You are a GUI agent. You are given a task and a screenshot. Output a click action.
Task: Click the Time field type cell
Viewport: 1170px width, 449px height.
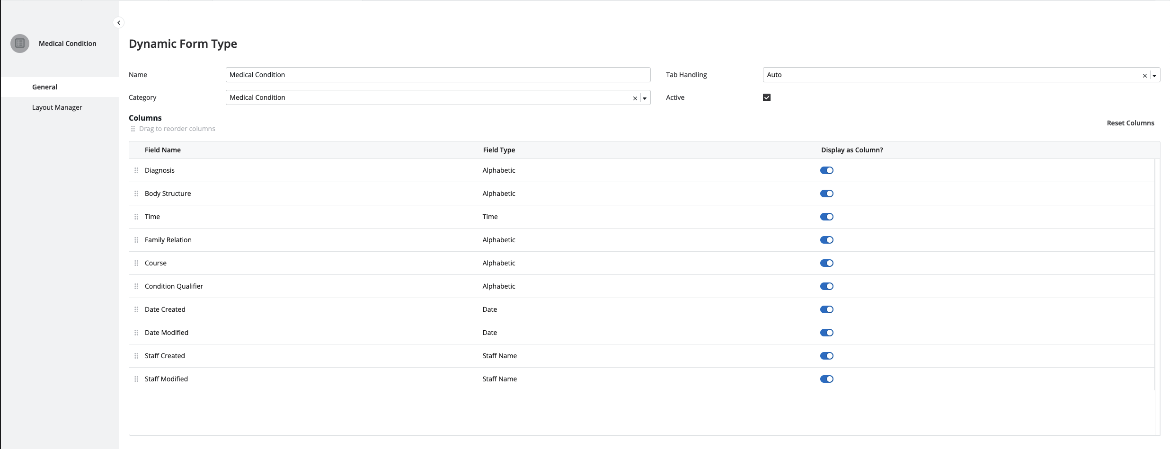(490, 217)
